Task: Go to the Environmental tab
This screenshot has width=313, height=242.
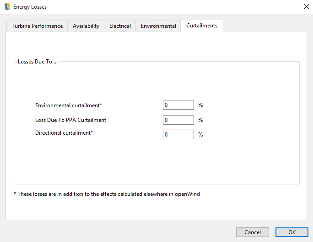Action: [x=158, y=26]
